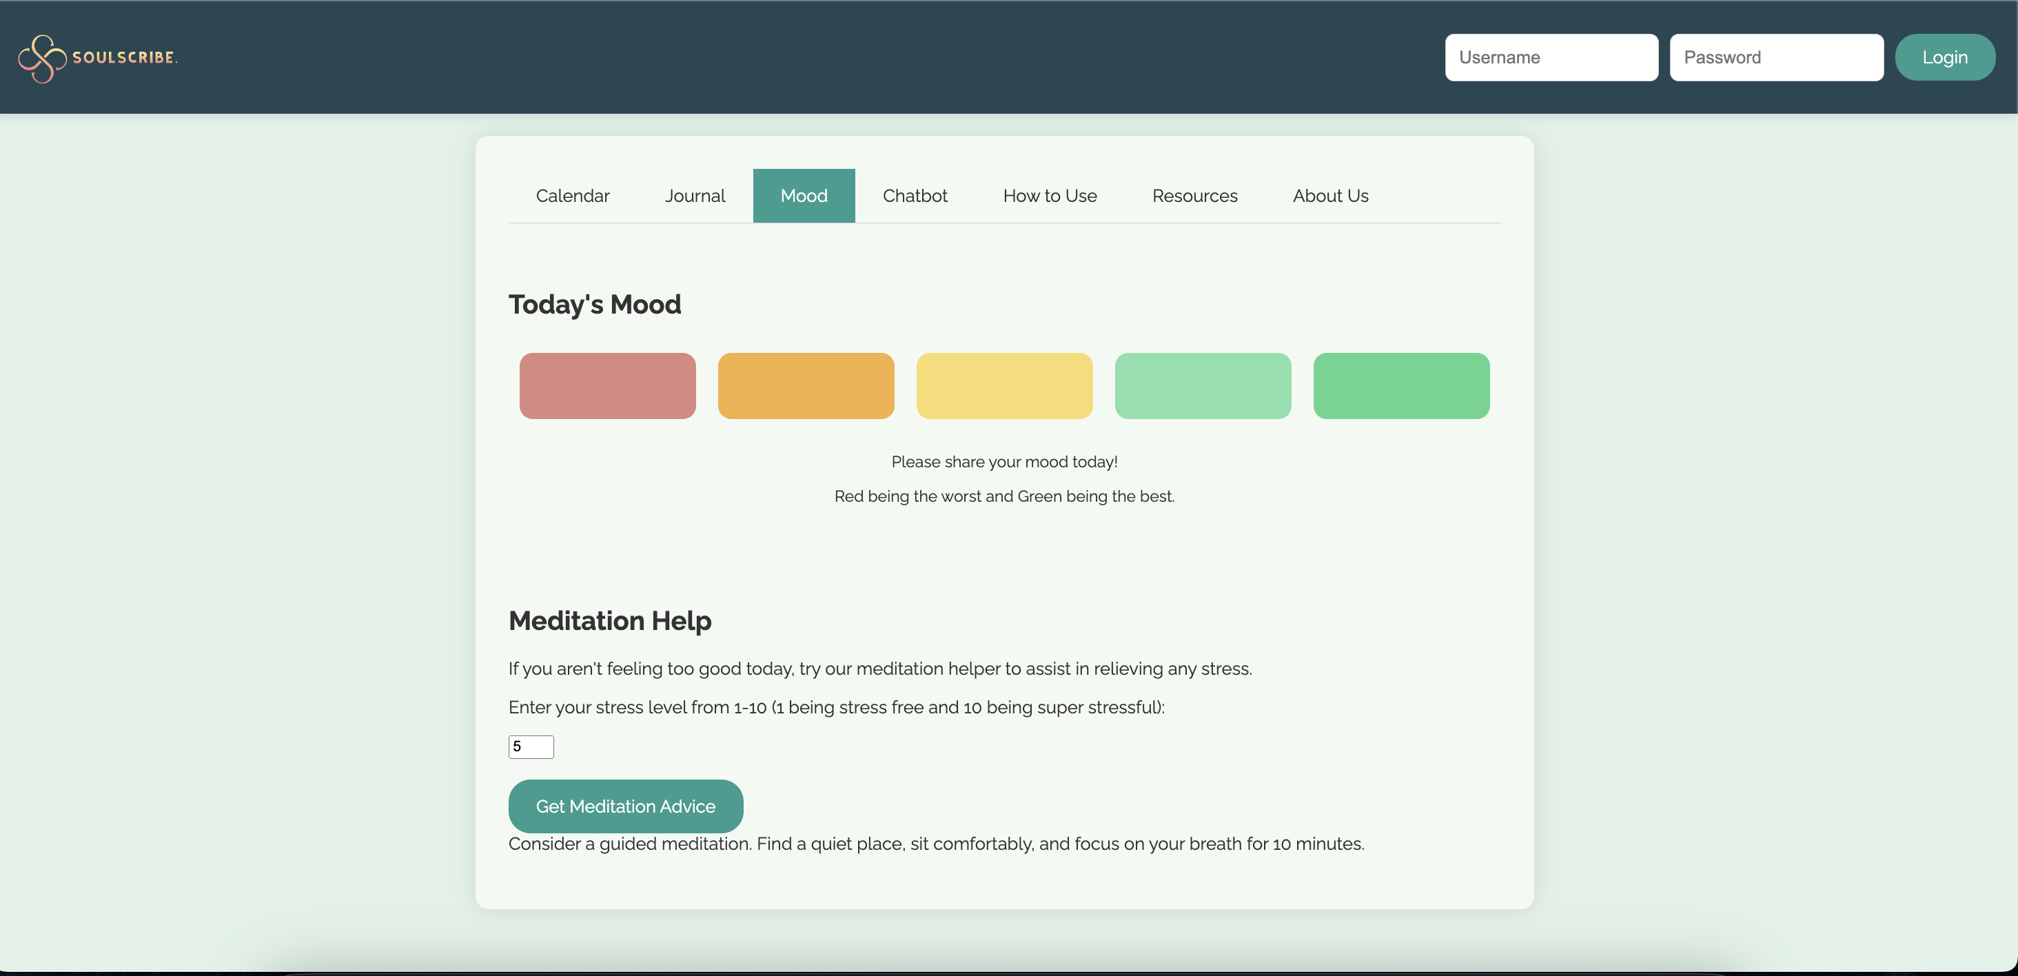
Task: Choose the bright green mood swatch
Action: [1400, 385]
